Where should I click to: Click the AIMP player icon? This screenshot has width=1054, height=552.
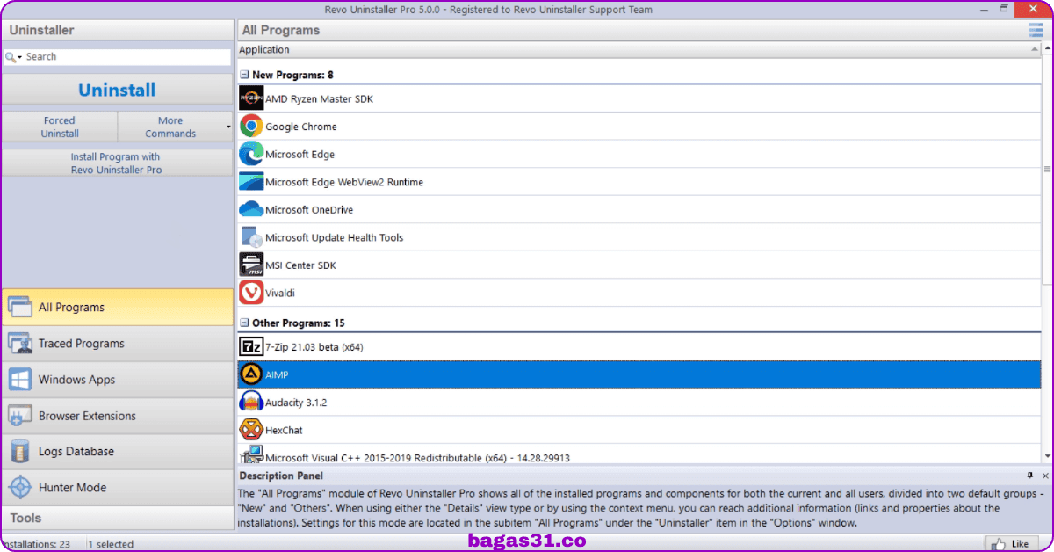[x=251, y=374]
